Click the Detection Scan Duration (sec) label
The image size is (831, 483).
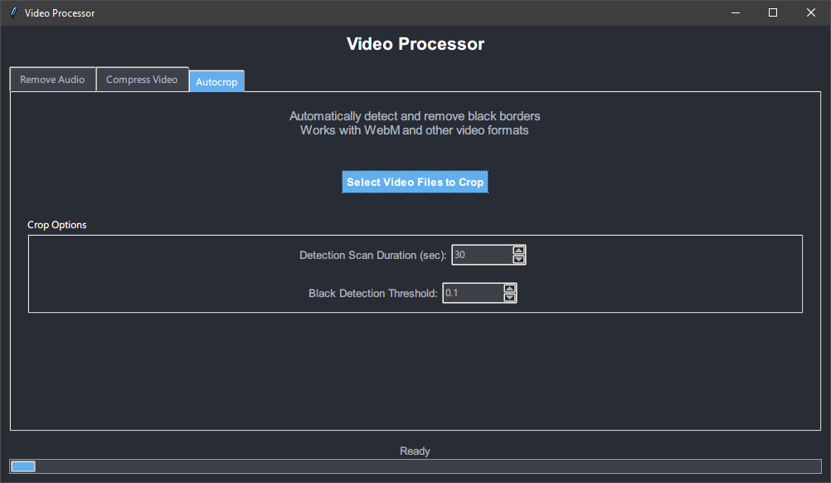(373, 255)
